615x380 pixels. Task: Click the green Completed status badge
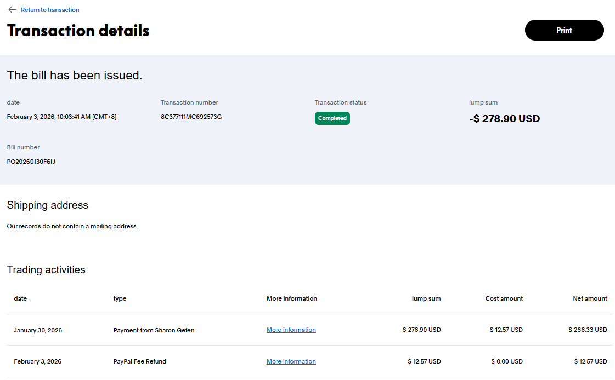point(332,118)
